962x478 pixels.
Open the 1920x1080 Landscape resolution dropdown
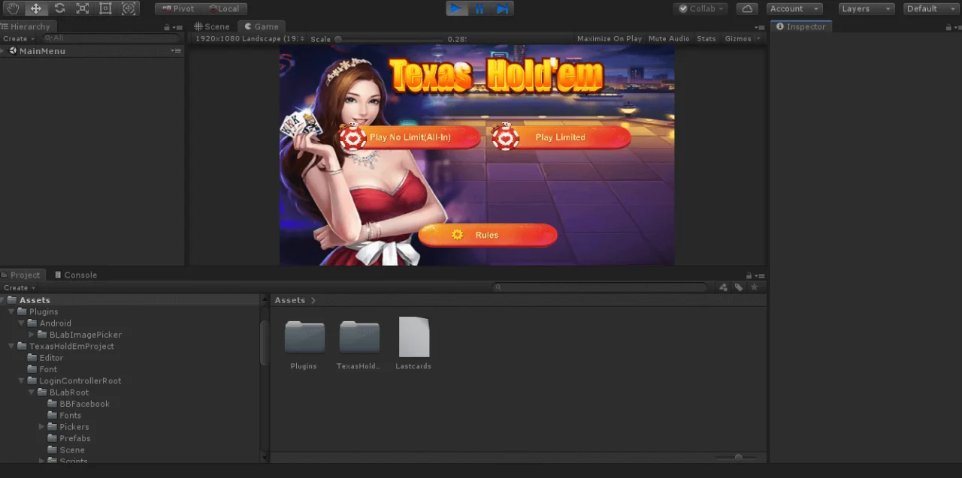249,38
